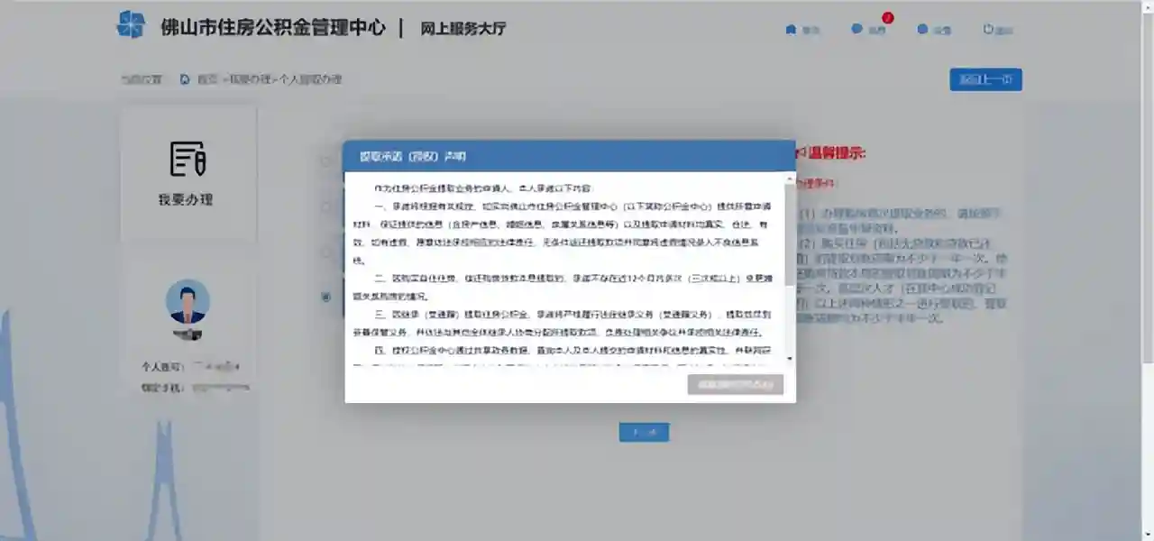
Task: Click the blue return-to-previous-step button
Action: pos(985,79)
